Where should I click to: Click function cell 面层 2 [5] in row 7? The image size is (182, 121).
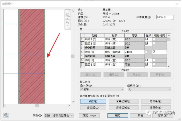94,64
